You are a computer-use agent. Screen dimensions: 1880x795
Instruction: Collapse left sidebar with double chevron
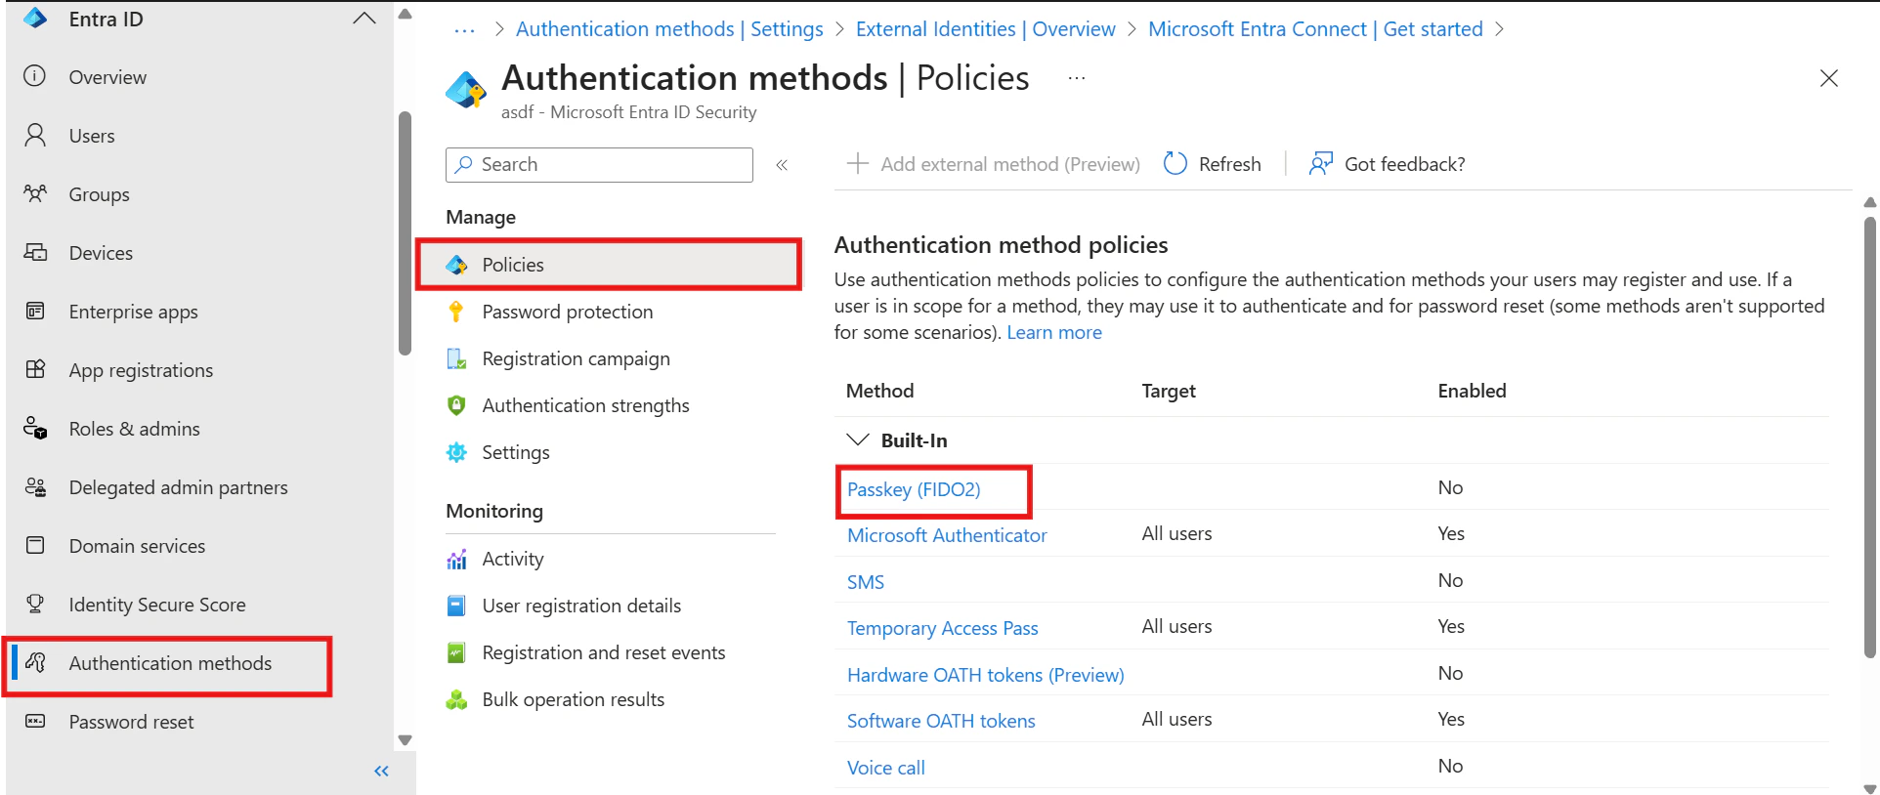pyautogui.click(x=381, y=772)
